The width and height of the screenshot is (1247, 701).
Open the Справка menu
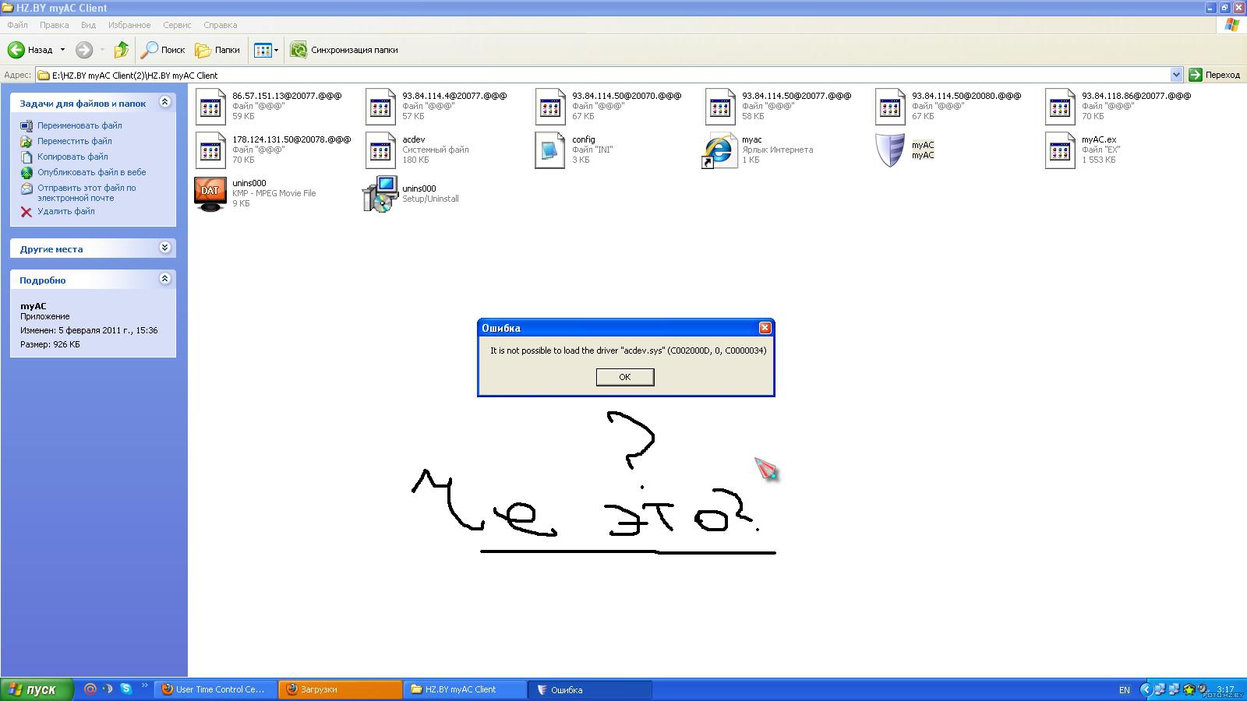click(221, 25)
